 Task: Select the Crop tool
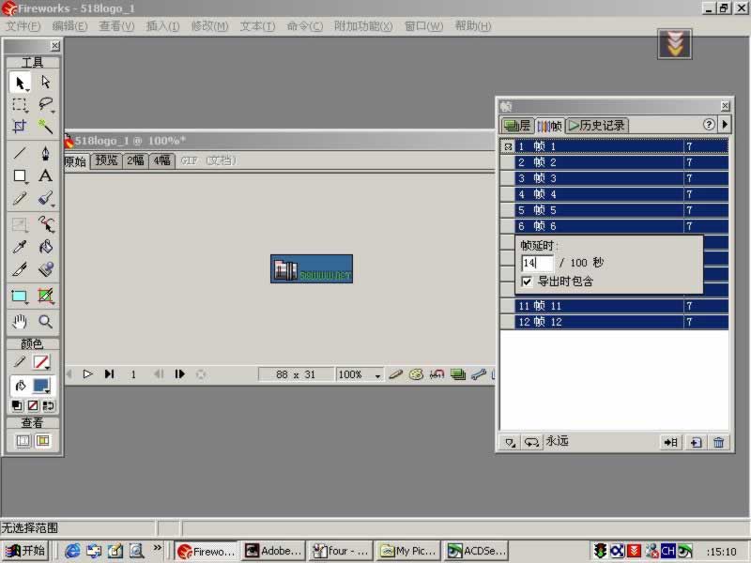click(x=20, y=127)
